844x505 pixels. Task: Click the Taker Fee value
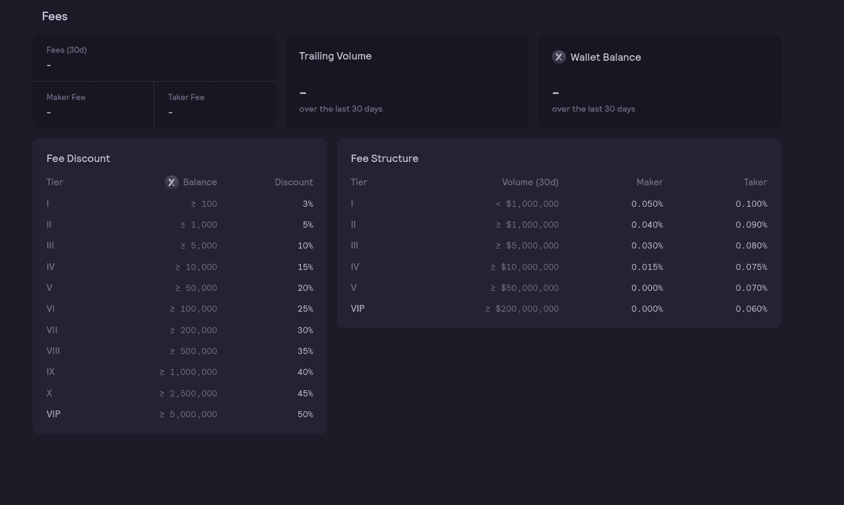click(x=171, y=112)
